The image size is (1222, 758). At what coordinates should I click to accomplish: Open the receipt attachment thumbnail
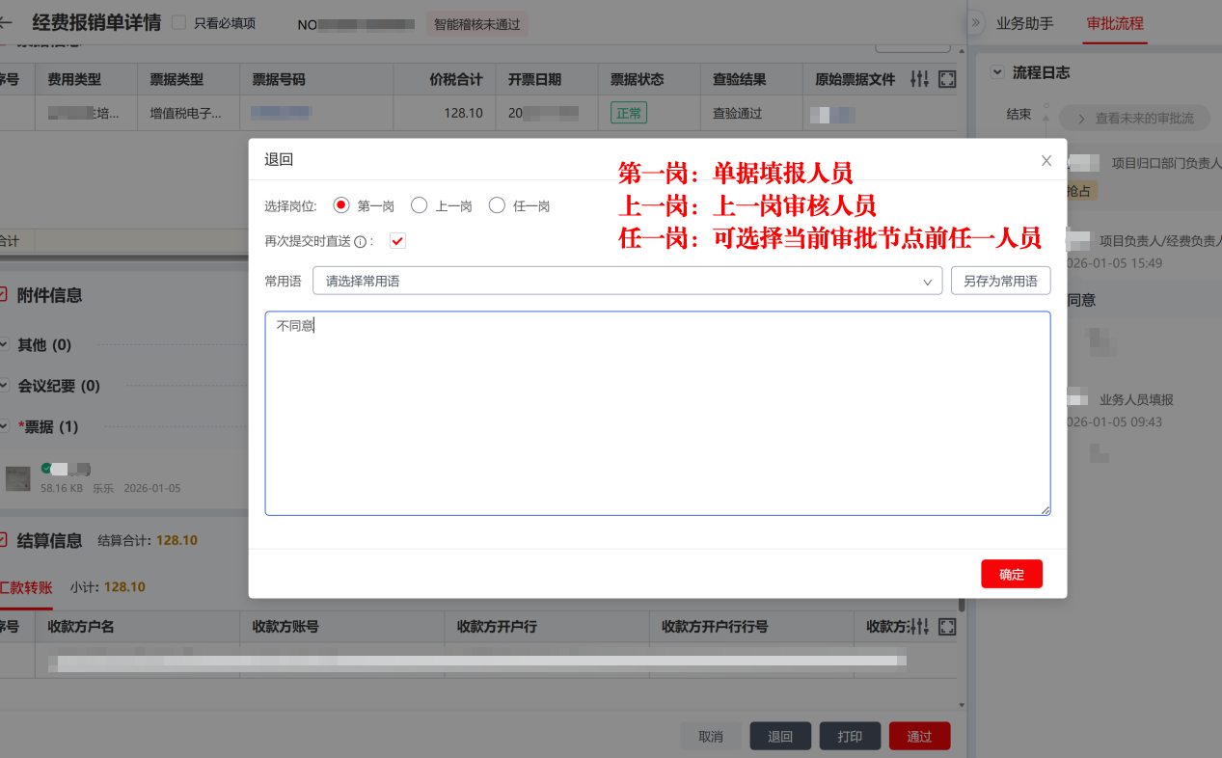(17, 478)
